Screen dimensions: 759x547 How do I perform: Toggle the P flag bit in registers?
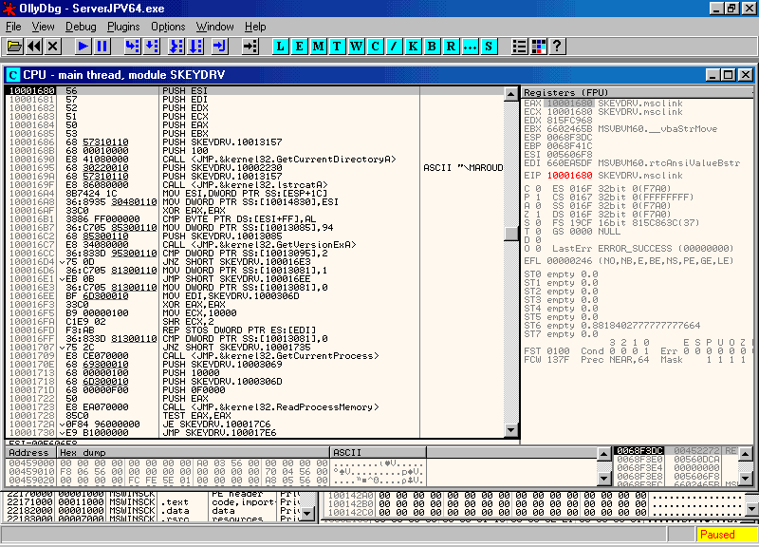click(x=537, y=198)
